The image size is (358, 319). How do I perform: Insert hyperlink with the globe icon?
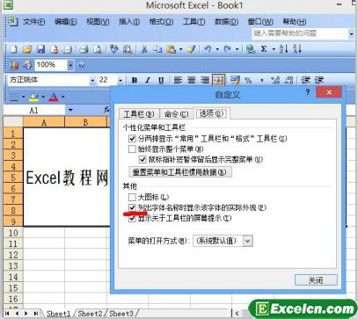click(251, 49)
